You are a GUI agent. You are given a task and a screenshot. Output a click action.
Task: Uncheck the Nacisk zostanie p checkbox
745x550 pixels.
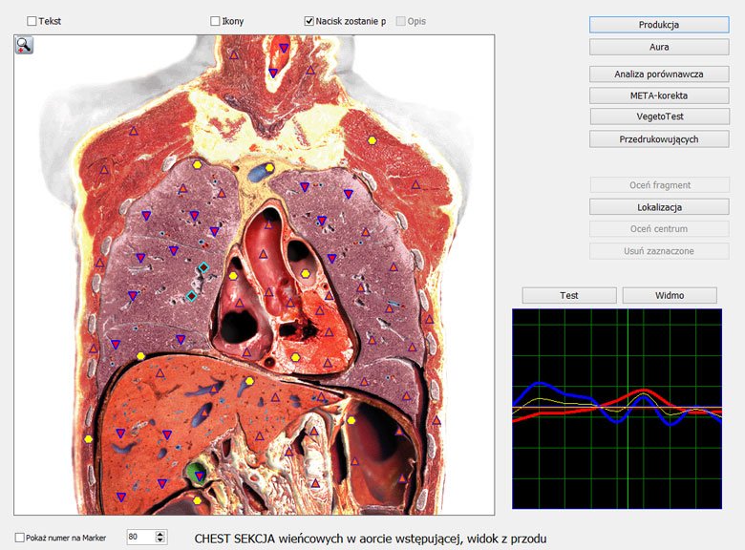309,21
